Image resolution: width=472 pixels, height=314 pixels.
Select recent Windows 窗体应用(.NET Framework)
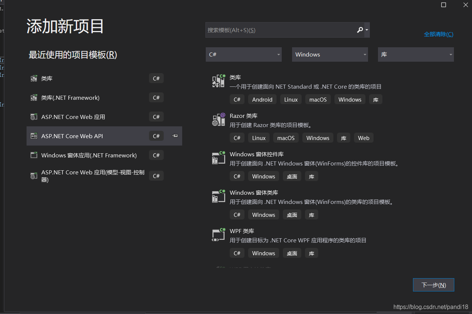click(x=104, y=155)
